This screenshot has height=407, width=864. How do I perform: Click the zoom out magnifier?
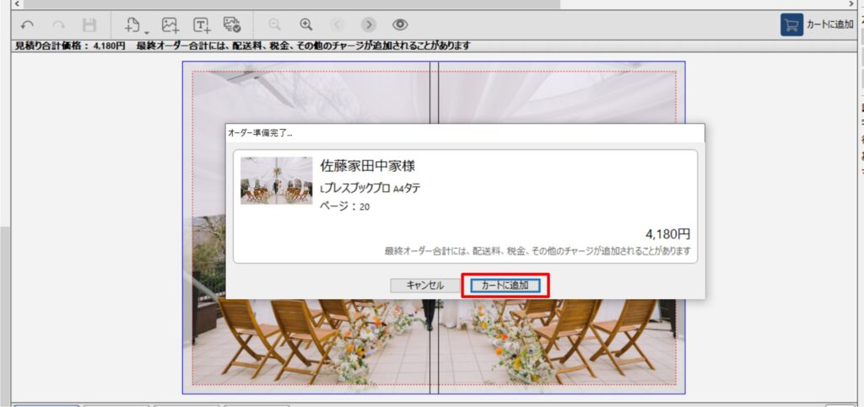click(x=274, y=24)
